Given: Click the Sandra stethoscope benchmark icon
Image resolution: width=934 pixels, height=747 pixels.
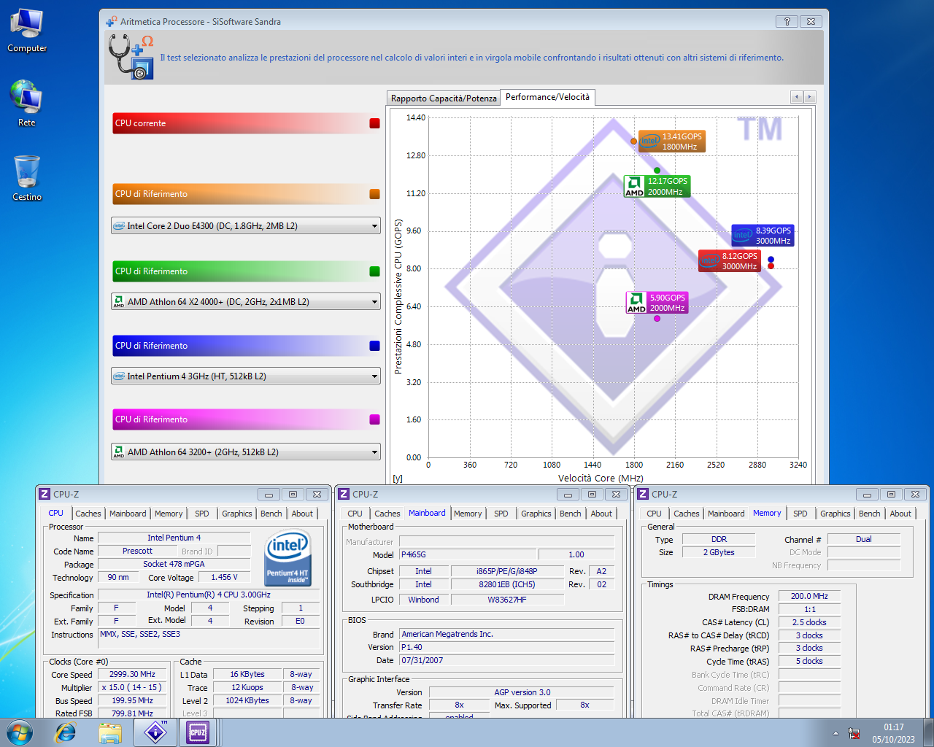Looking at the screenshot, I should 131,57.
